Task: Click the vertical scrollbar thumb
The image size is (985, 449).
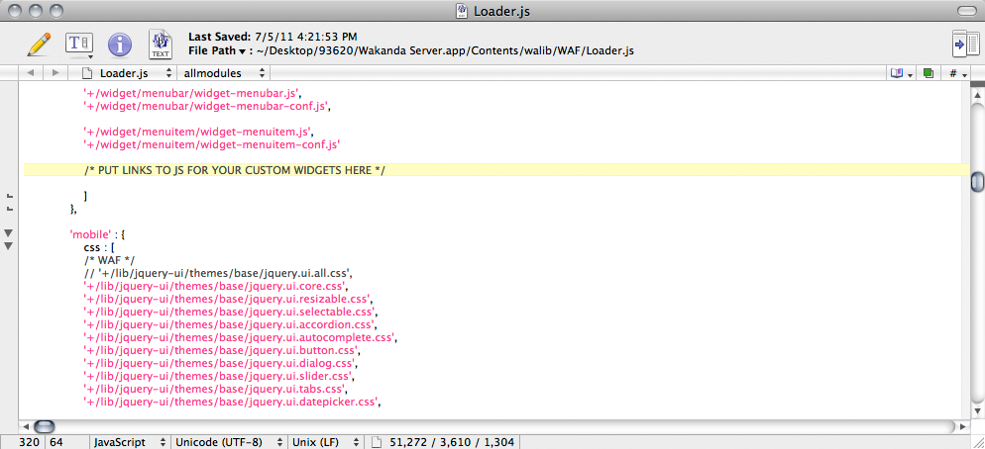Action: (x=977, y=182)
